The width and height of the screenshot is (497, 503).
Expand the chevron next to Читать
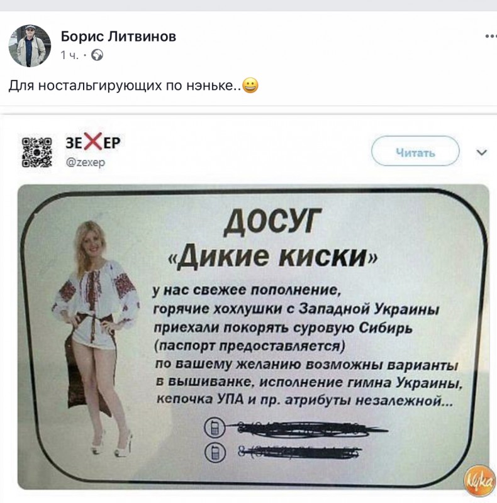(482, 152)
